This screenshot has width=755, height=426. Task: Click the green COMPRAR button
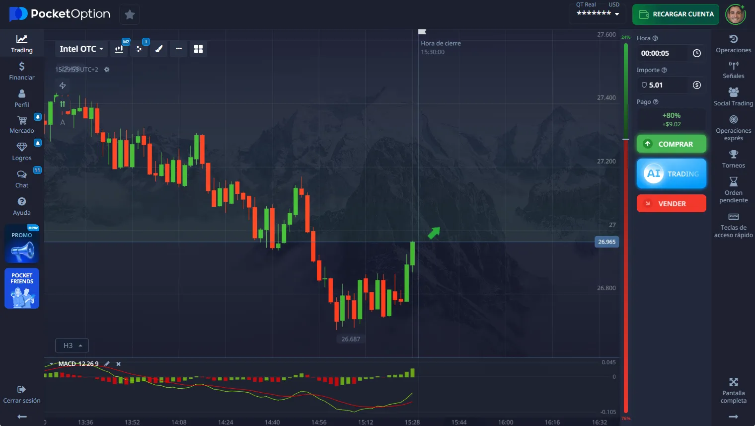(672, 144)
